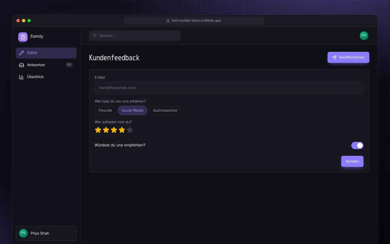Click the E-Mail input field

[x=229, y=88]
